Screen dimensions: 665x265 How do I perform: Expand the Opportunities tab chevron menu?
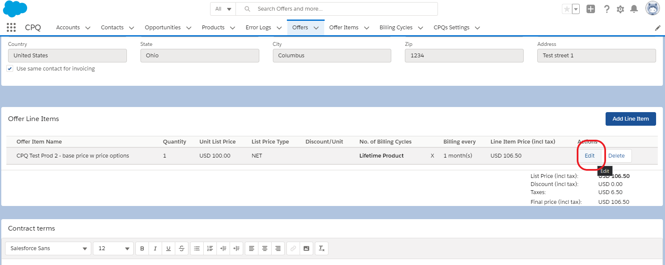(x=189, y=28)
